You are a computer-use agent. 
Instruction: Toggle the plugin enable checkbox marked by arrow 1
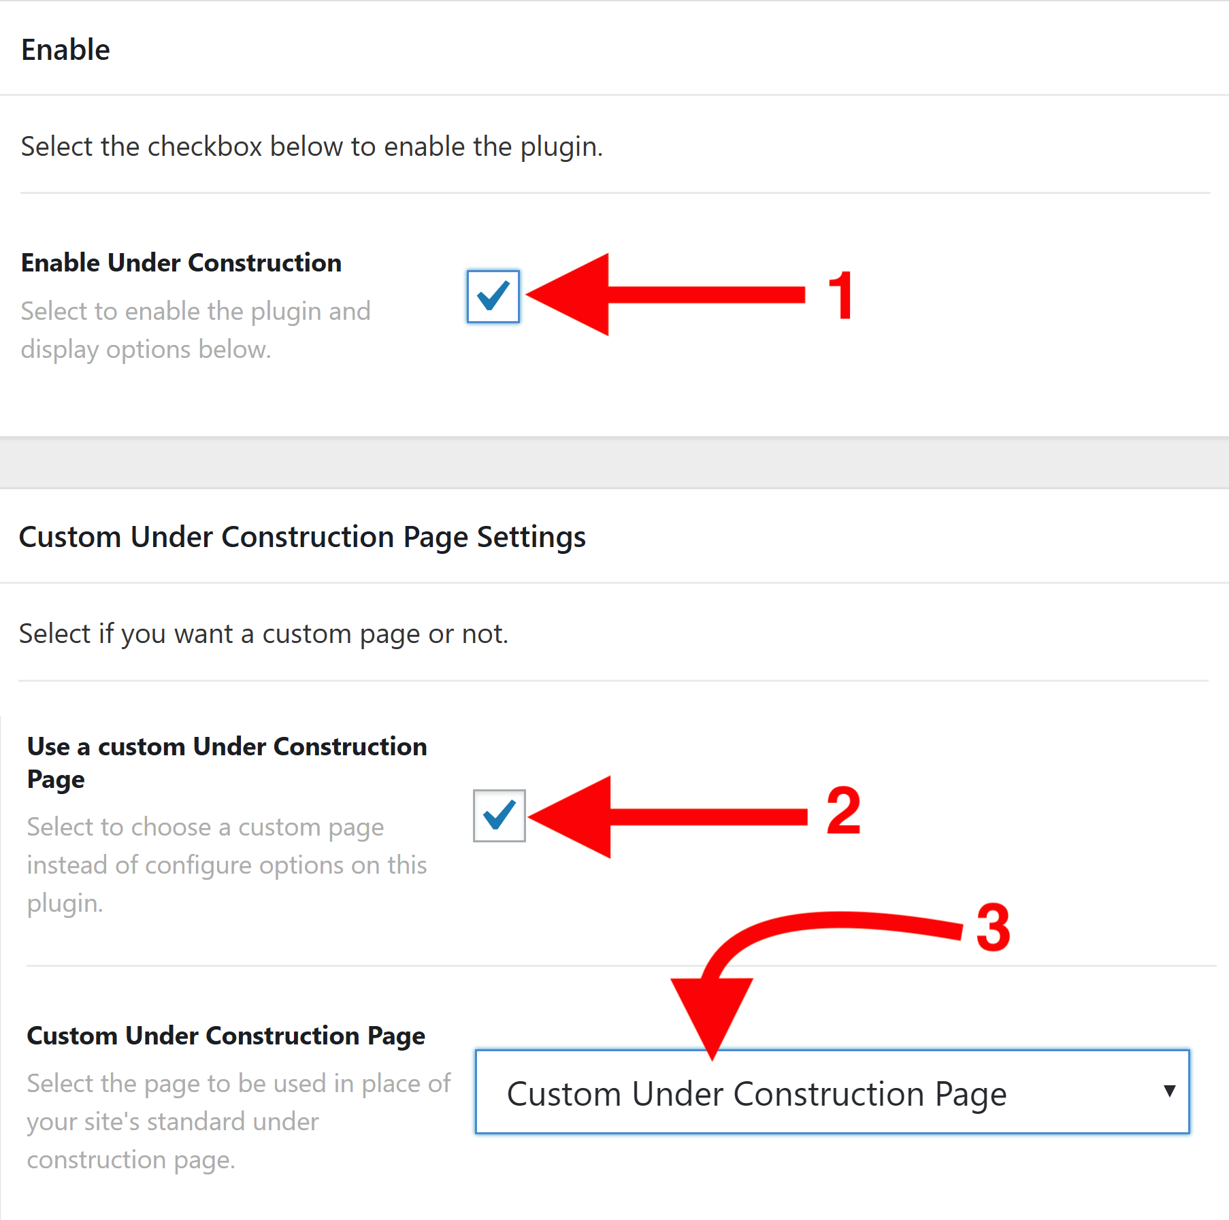(x=493, y=297)
